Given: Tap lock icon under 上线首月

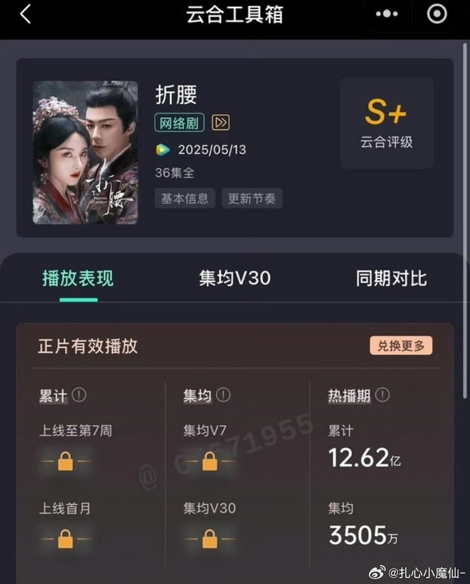Looking at the screenshot, I should point(66,538).
